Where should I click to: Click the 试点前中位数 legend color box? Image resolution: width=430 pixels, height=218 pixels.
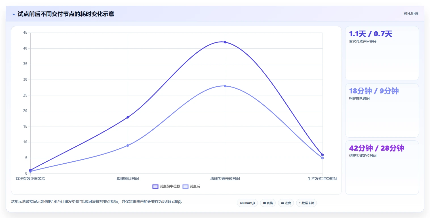click(155, 186)
